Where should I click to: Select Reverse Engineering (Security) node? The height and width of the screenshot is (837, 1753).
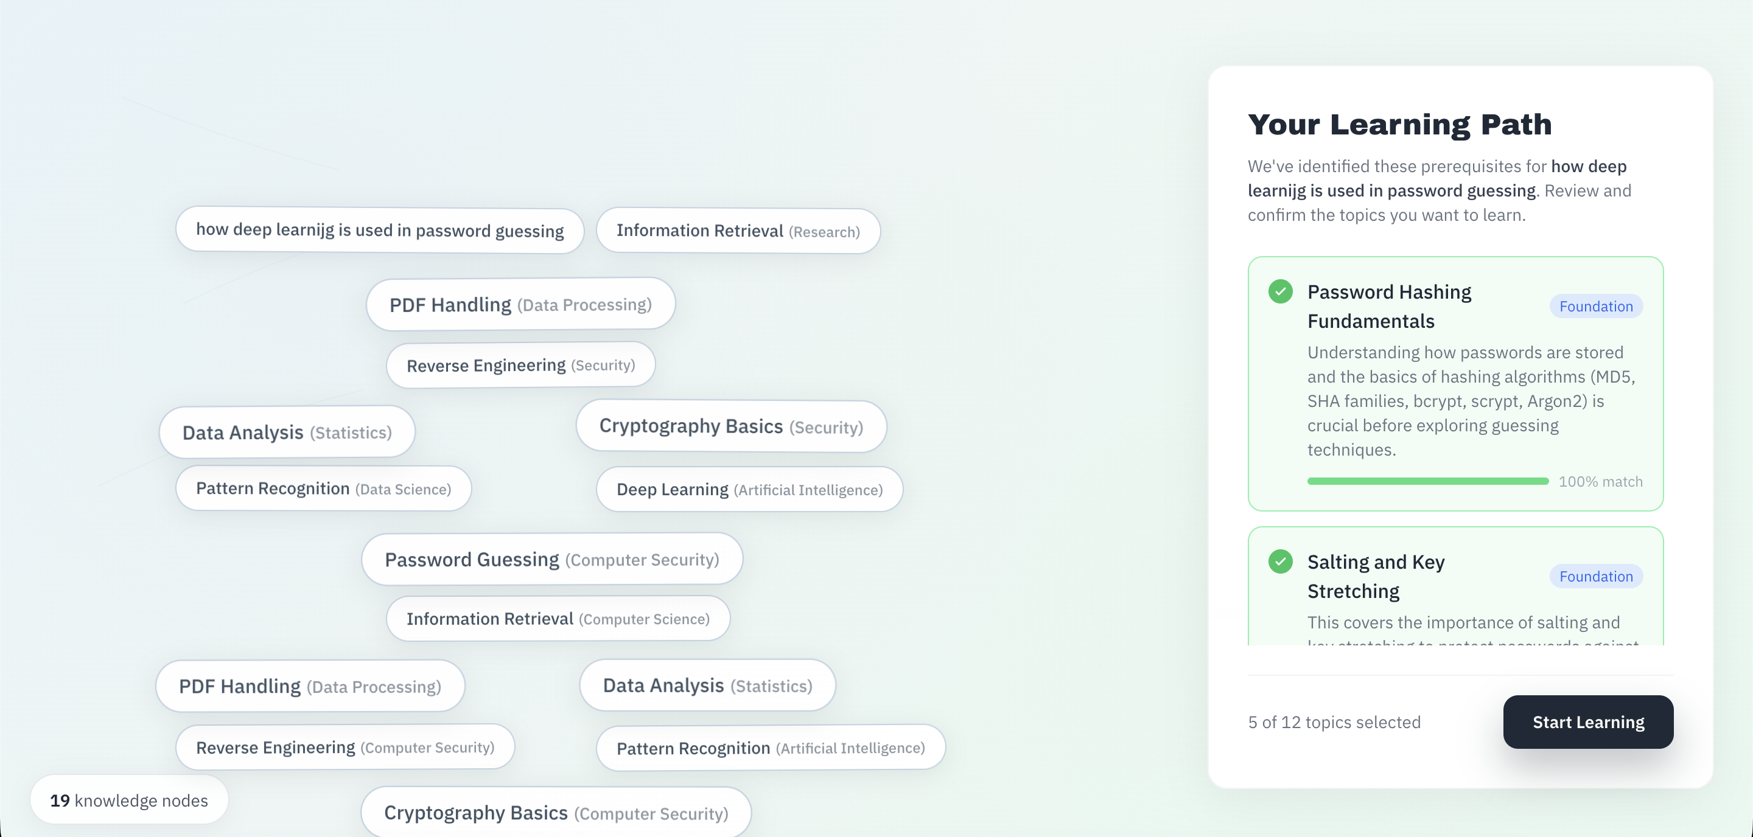520,365
